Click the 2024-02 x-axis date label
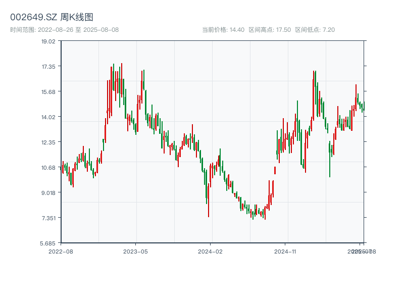 point(210,251)
